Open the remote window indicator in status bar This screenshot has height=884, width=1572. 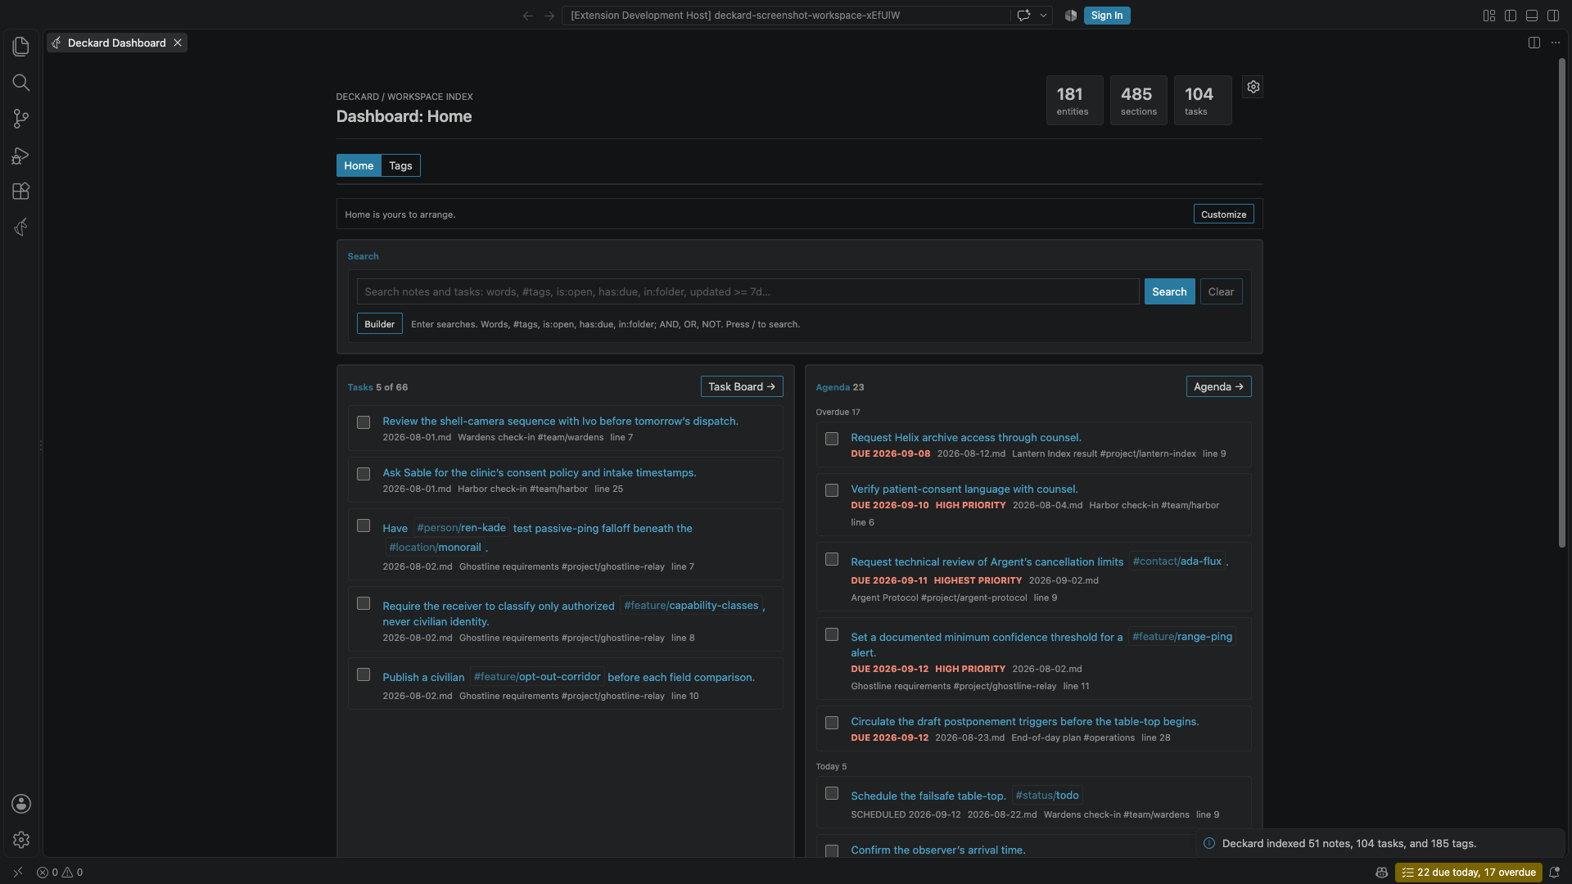[x=18, y=873]
